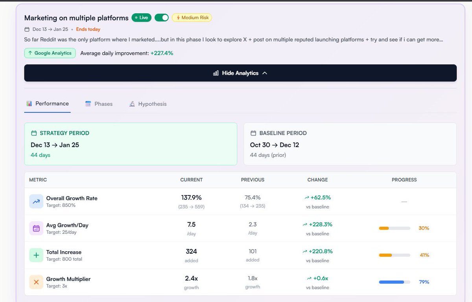Click the Ends today label
Image resolution: width=472 pixels, height=302 pixels.
pyautogui.click(x=88, y=29)
